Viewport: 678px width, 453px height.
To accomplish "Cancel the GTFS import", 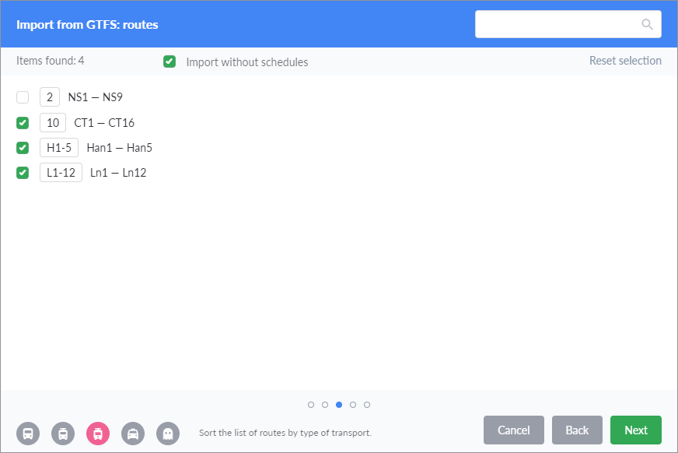I will [513, 430].
